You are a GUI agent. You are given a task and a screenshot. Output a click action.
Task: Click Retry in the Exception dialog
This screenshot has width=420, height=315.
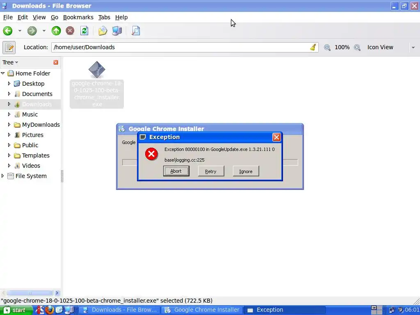point(211,171)
